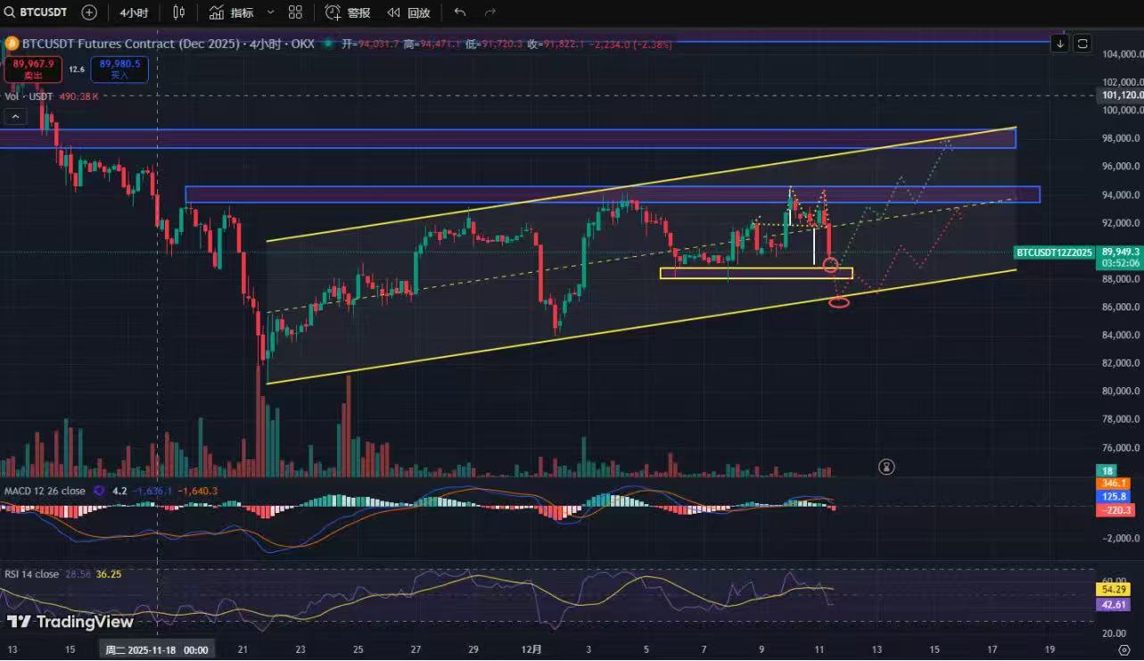Image resolution: width=1144 pixels, height=661 pixels.
Task: Click the MACD 12 26 close legend
Action: (x=45, y=491)
